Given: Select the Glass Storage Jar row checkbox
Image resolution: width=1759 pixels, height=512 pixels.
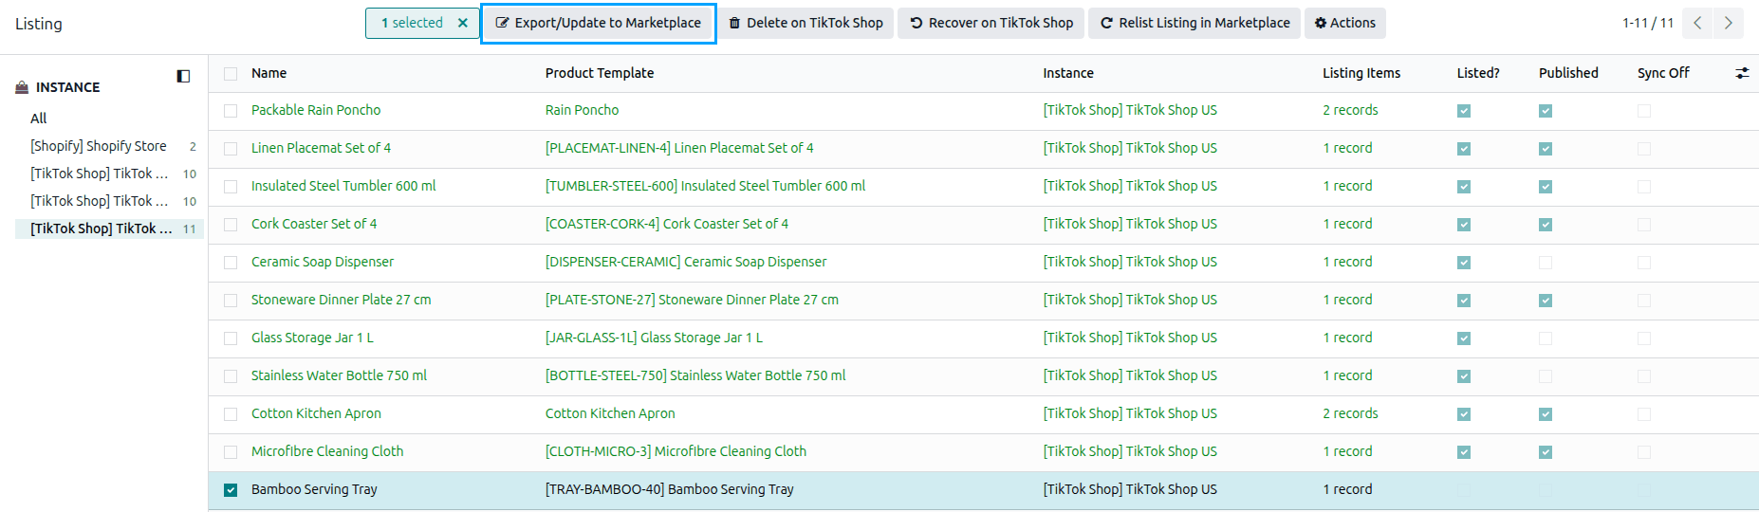Looking at the screenshot, I should 231,338.
